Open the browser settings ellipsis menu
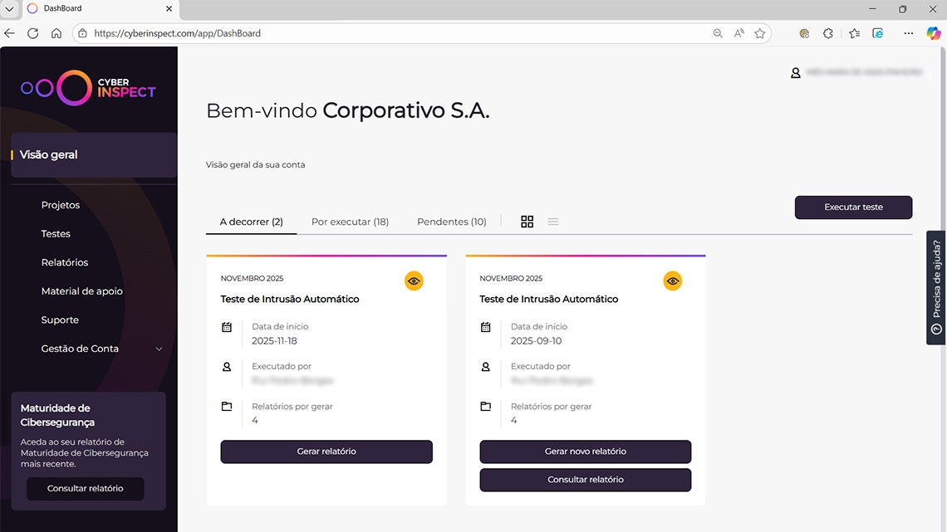The width and height of the screenshot is (947, 532). pyautogui.click(x=908, y=33)
